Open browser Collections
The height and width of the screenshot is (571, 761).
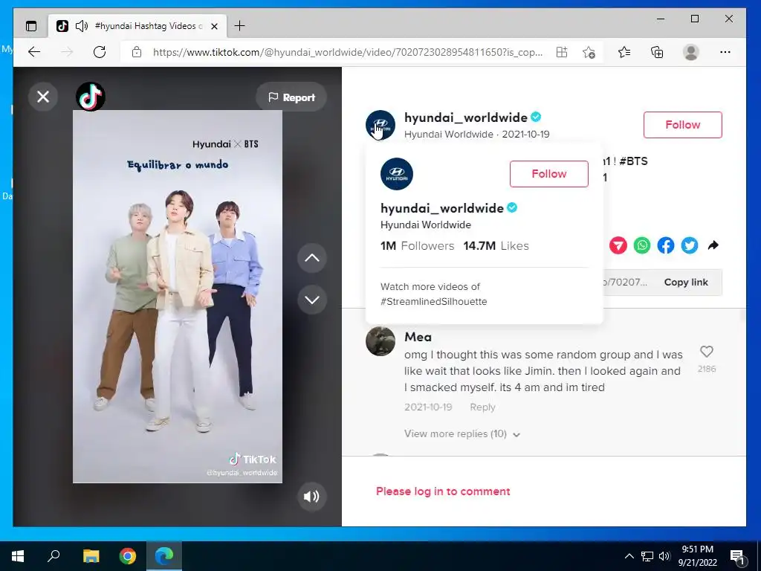coord(657,52)
